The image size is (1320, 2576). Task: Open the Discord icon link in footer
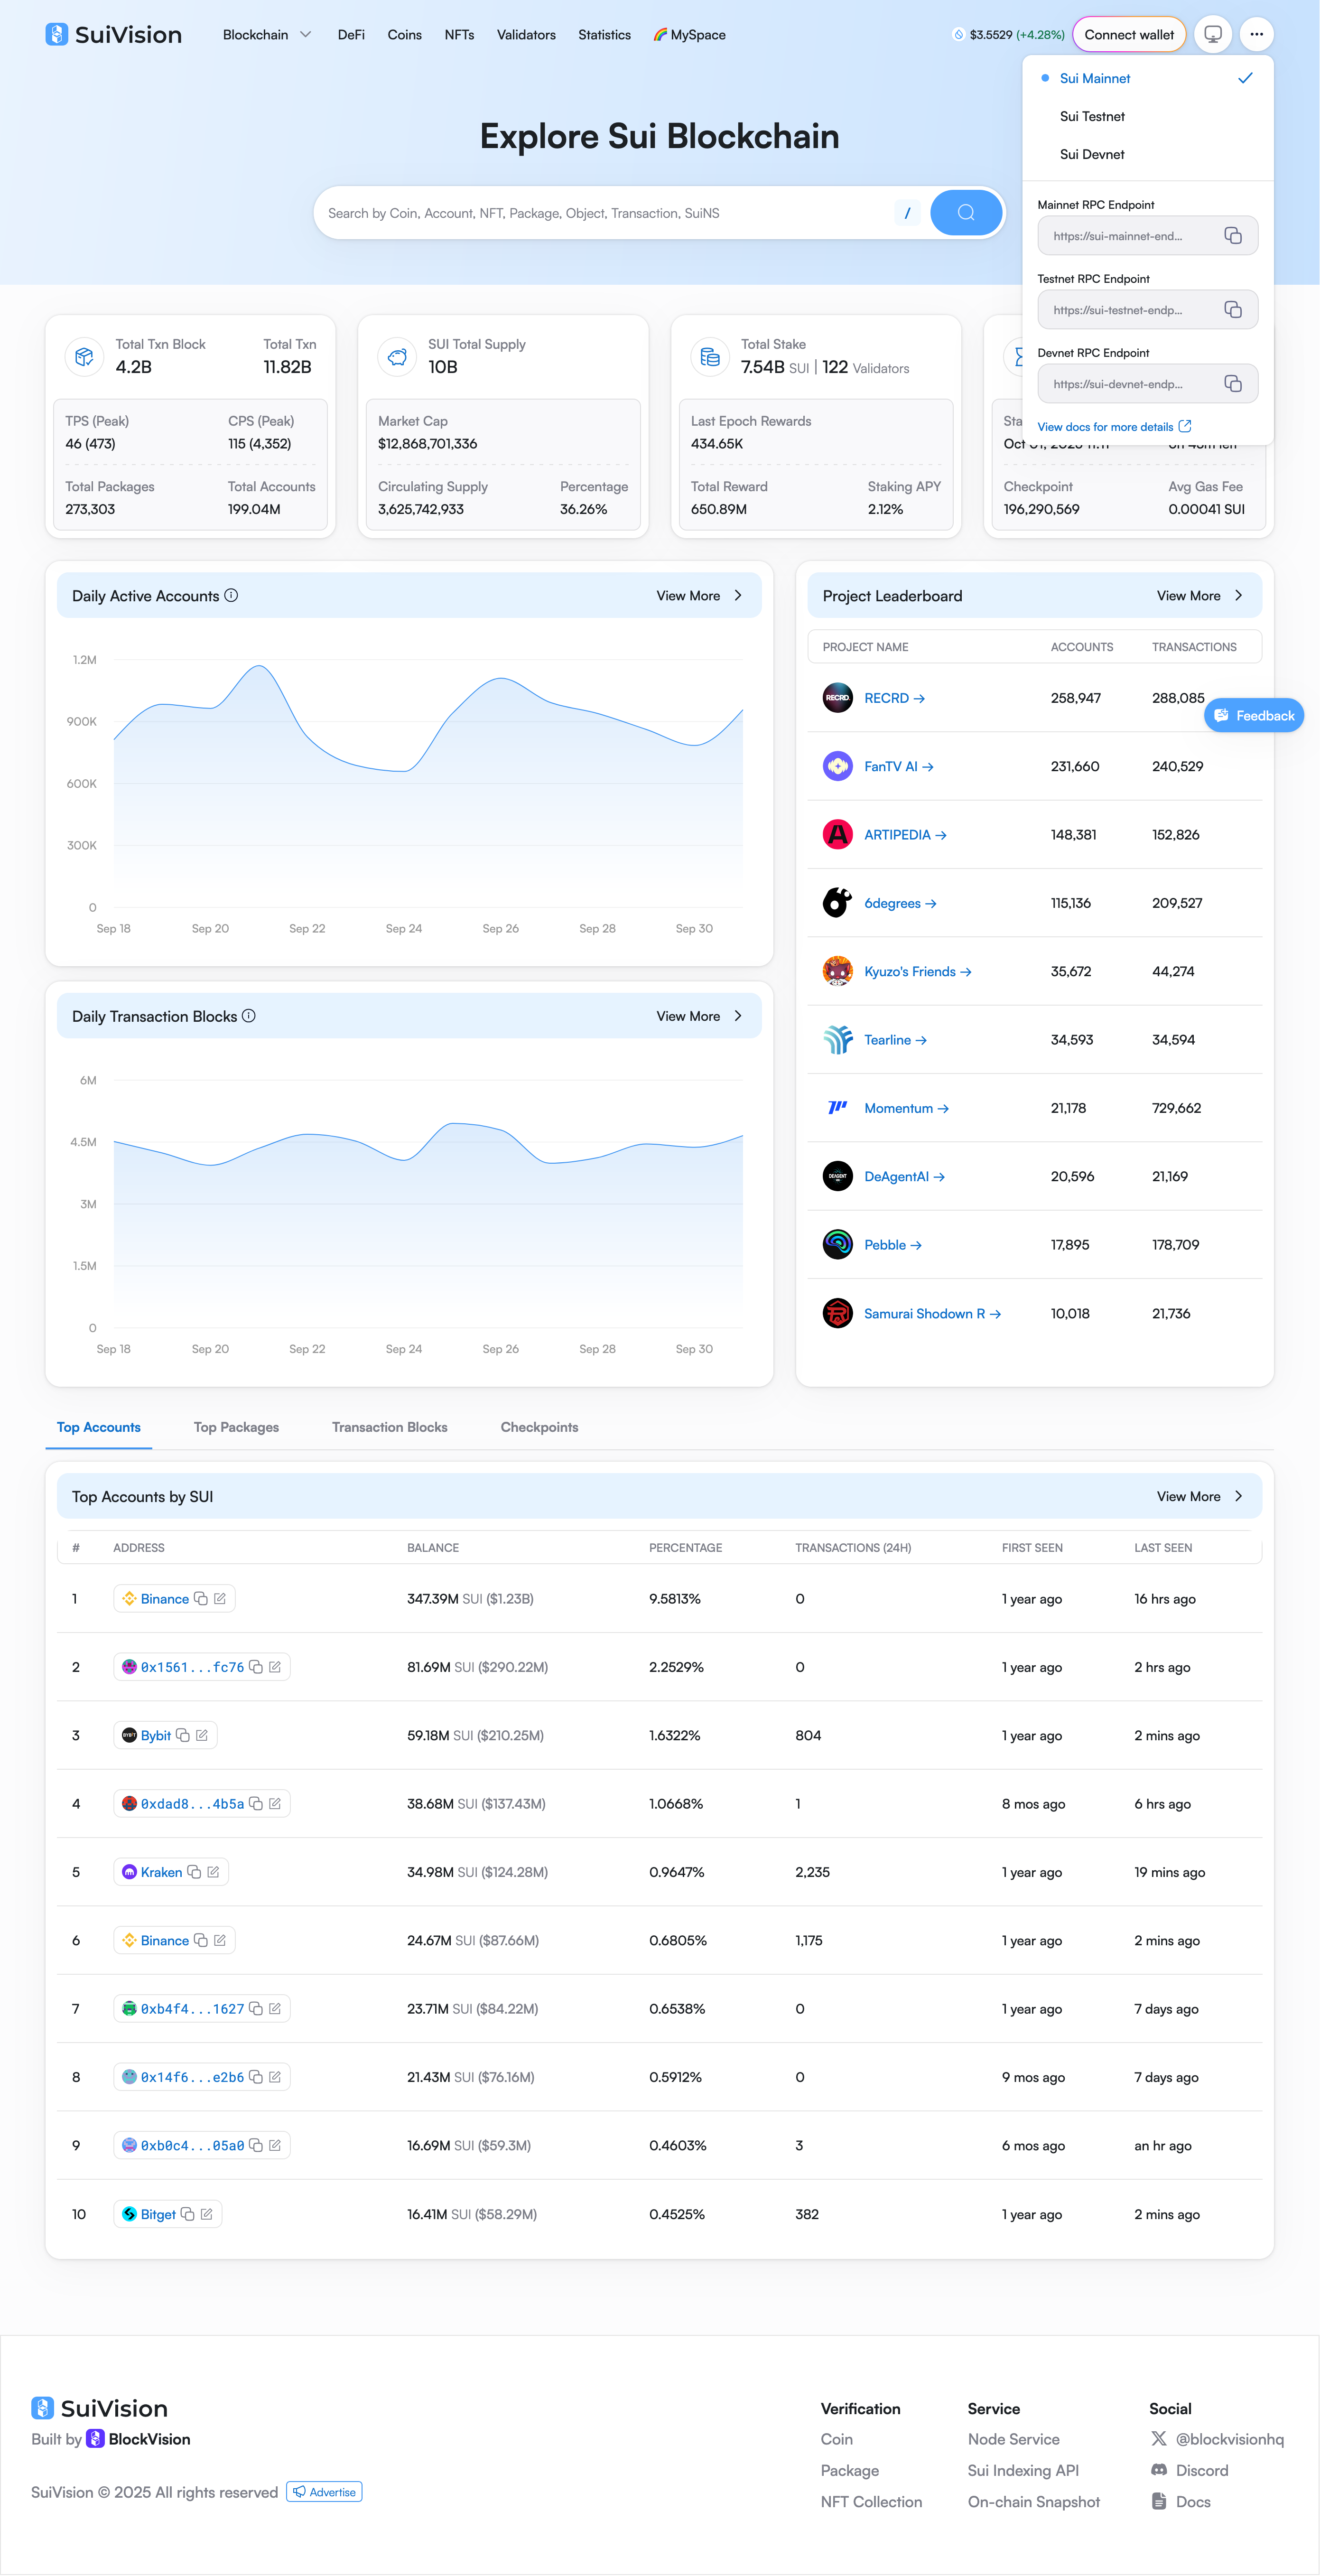(1159, 2470)
